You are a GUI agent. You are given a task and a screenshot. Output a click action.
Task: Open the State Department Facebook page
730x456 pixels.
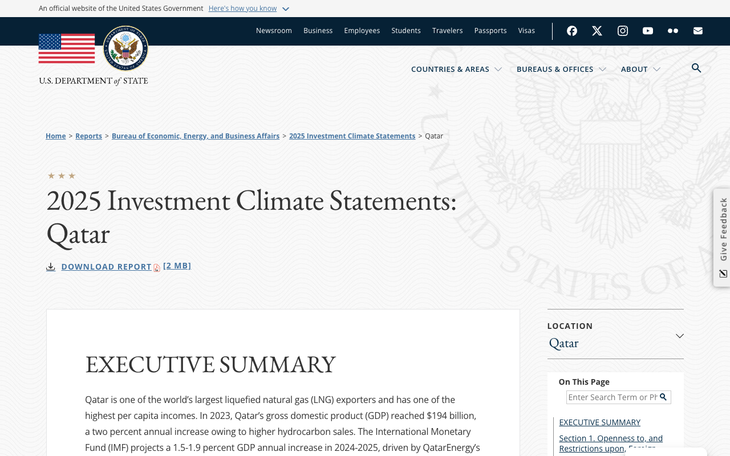(572, 31)
